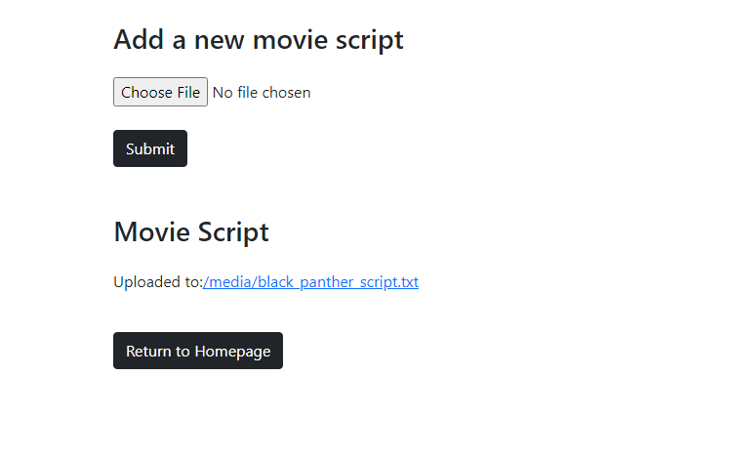The height and width of the screenshot is (460, 730).
Task: Open the file picker via Choose File
Action: point(160,93)
